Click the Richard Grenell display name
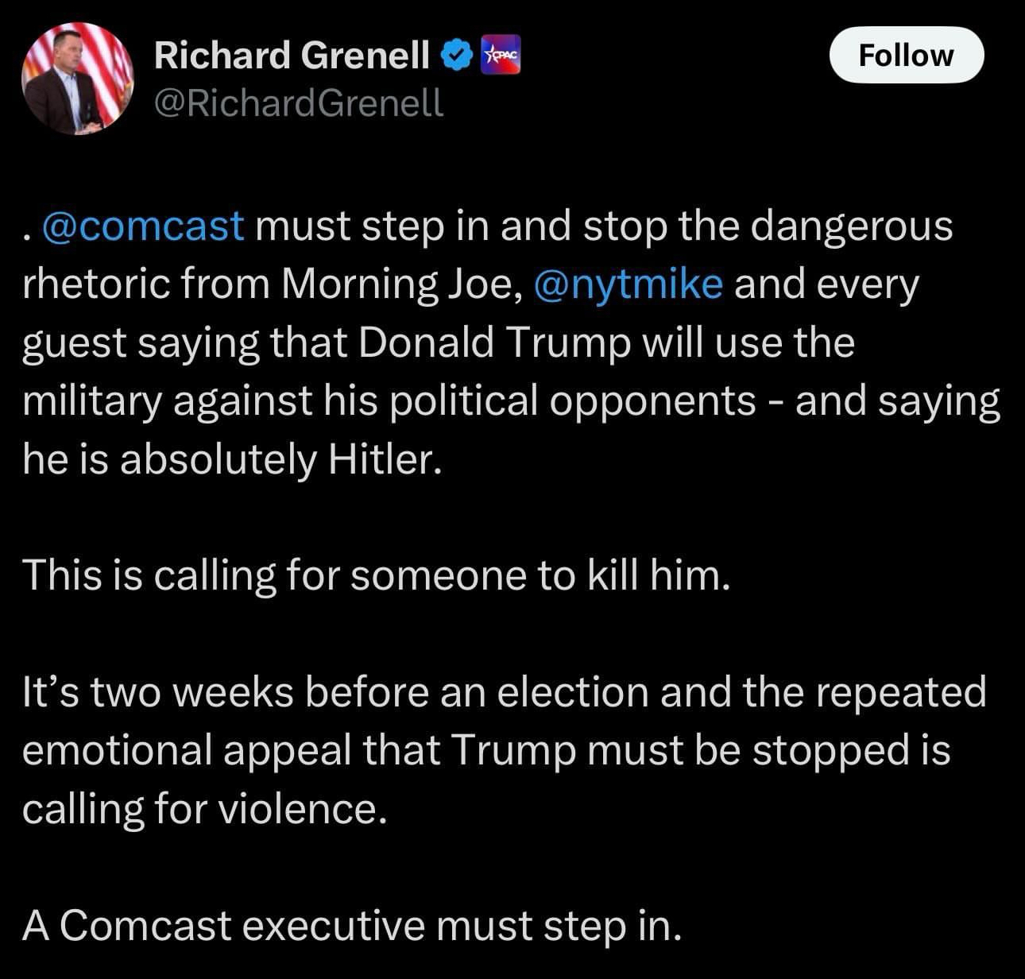This screenshot has height=979, width=1025. [x=292, y=55]
